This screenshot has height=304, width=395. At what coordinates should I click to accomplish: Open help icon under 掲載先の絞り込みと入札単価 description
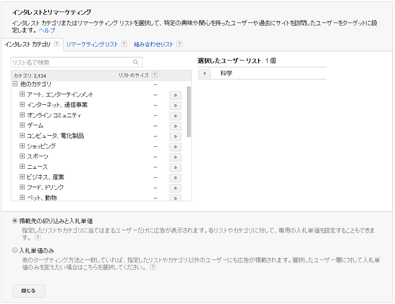tap(37, 237)
